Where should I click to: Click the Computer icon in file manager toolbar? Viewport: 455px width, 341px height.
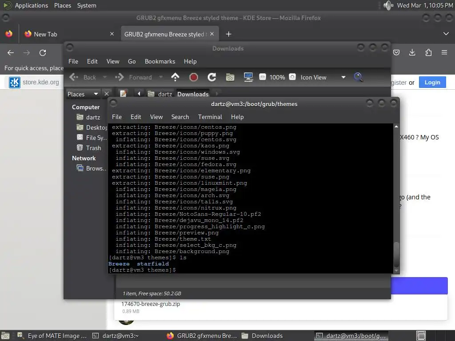click(248, 77)
